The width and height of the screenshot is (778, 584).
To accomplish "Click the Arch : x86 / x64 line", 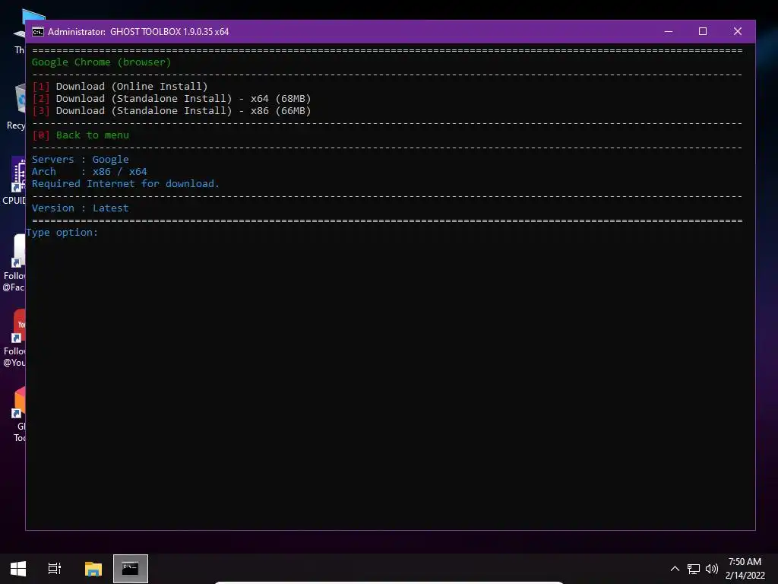I will click(90, 171).
